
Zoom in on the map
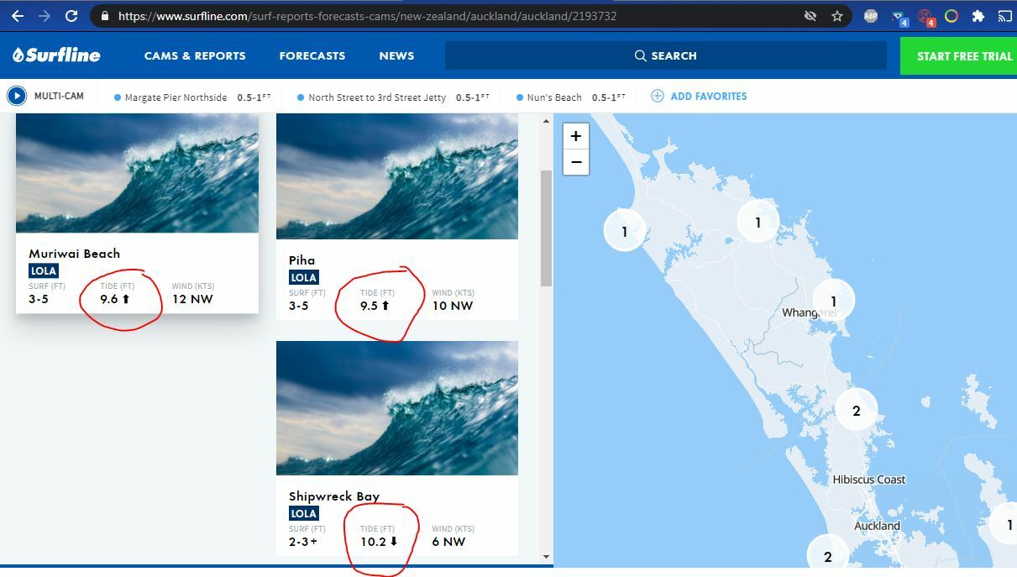(x=575, y=136)
